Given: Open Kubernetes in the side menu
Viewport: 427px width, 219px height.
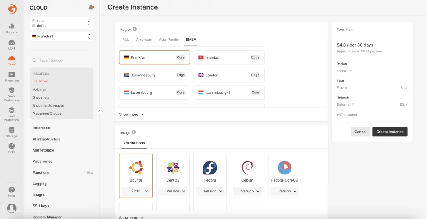Looking at the screenshot, I should 43,162.
